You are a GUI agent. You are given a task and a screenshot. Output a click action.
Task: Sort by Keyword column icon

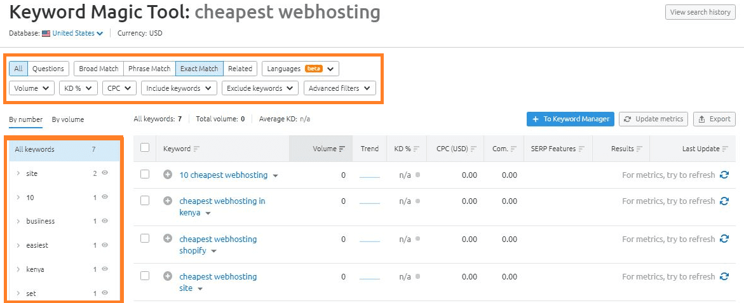(196, 149)
